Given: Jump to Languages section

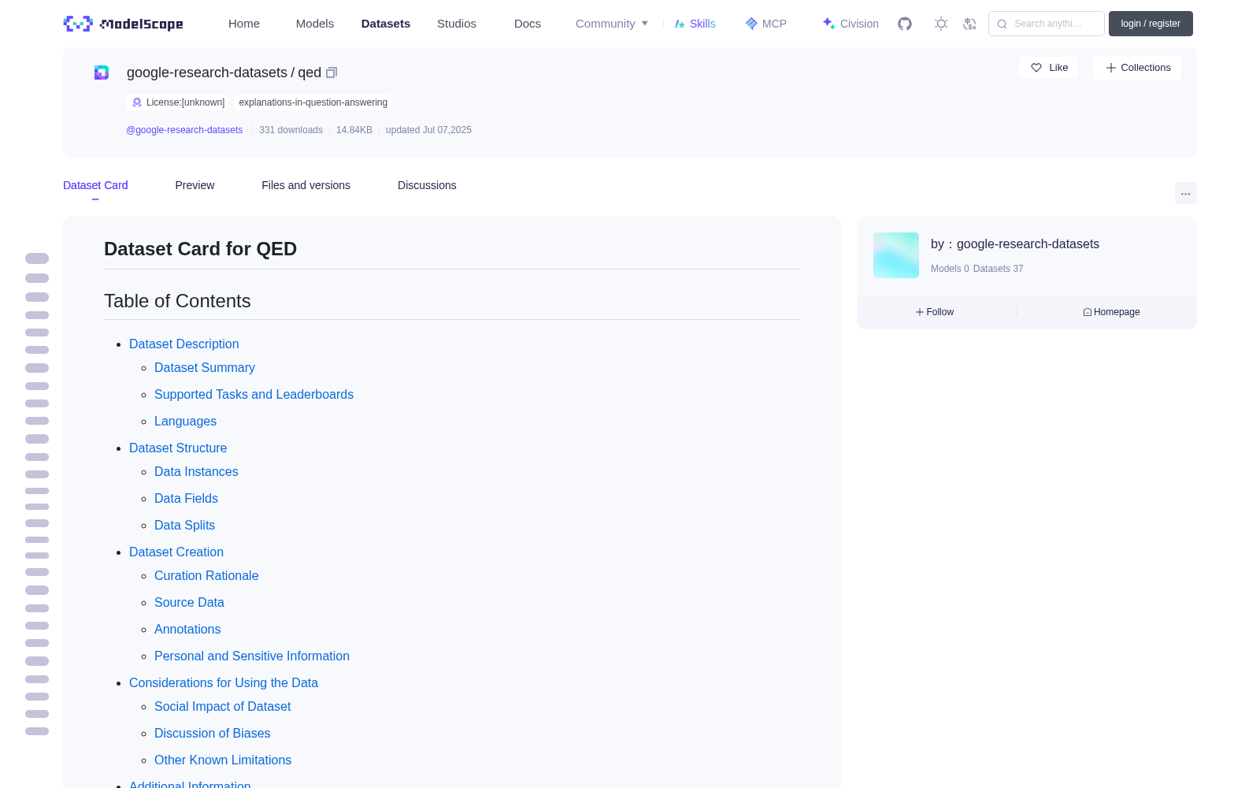Looking at the screenshot, I should pos(185,421).
